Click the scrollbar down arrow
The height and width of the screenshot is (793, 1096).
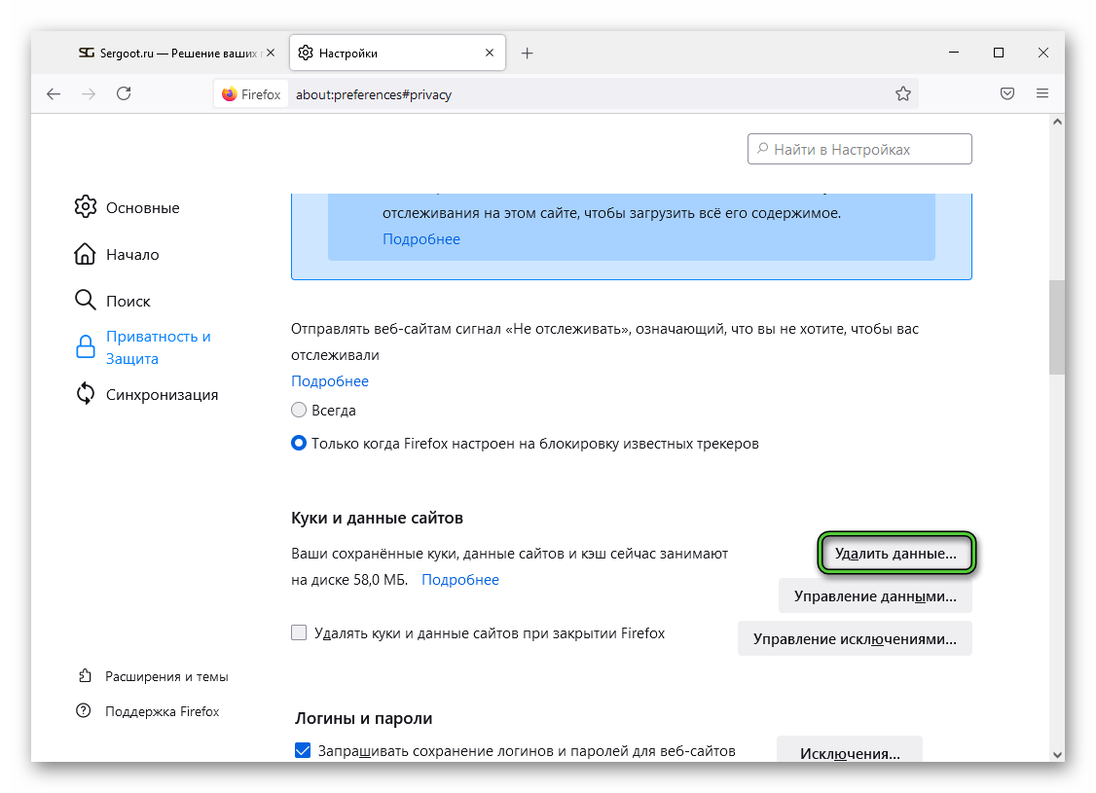click(x=1057, y=755)
